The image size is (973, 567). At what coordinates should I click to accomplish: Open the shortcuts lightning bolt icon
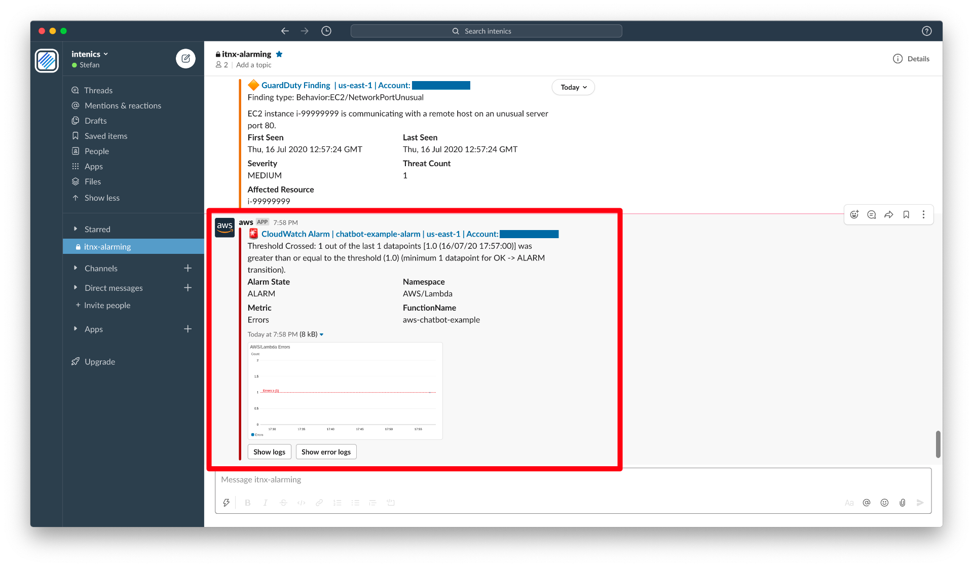[x=227, y=503]
